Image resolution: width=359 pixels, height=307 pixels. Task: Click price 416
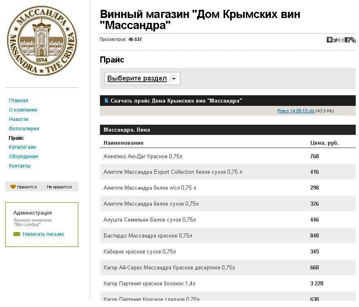[x=315, y=172]
